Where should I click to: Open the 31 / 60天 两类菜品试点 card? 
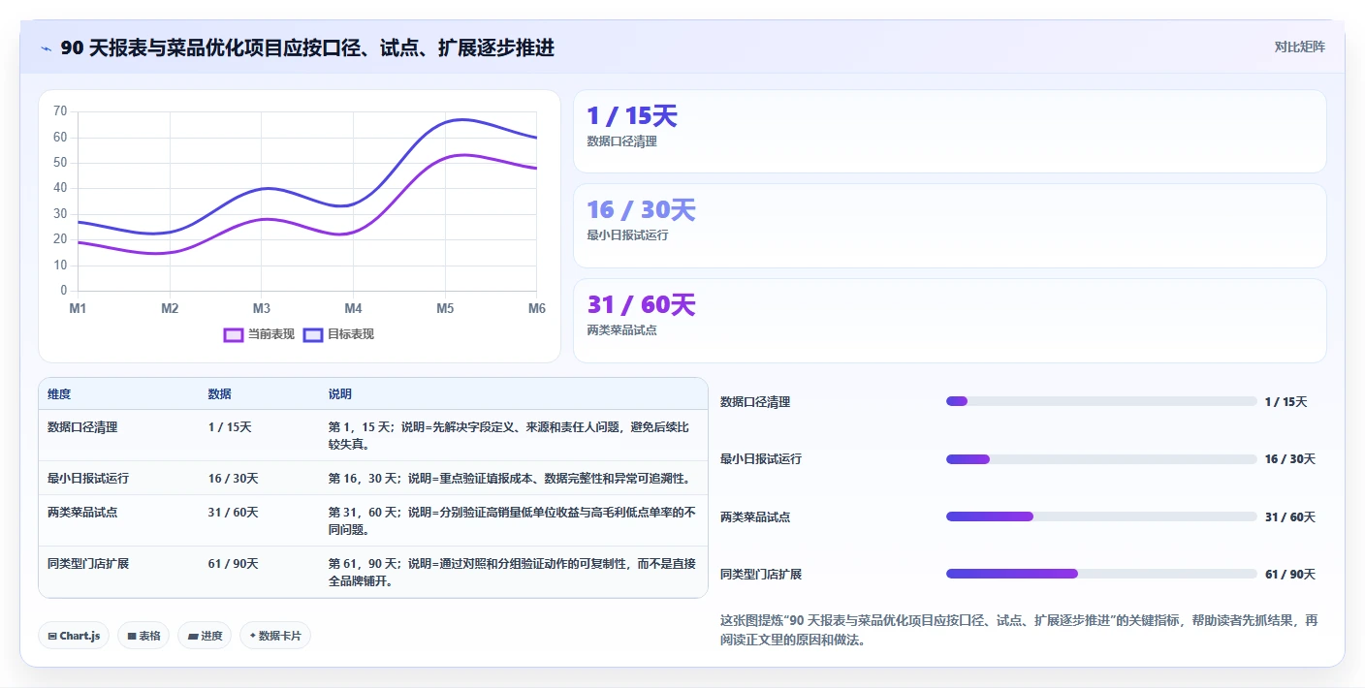pos(949,321)
